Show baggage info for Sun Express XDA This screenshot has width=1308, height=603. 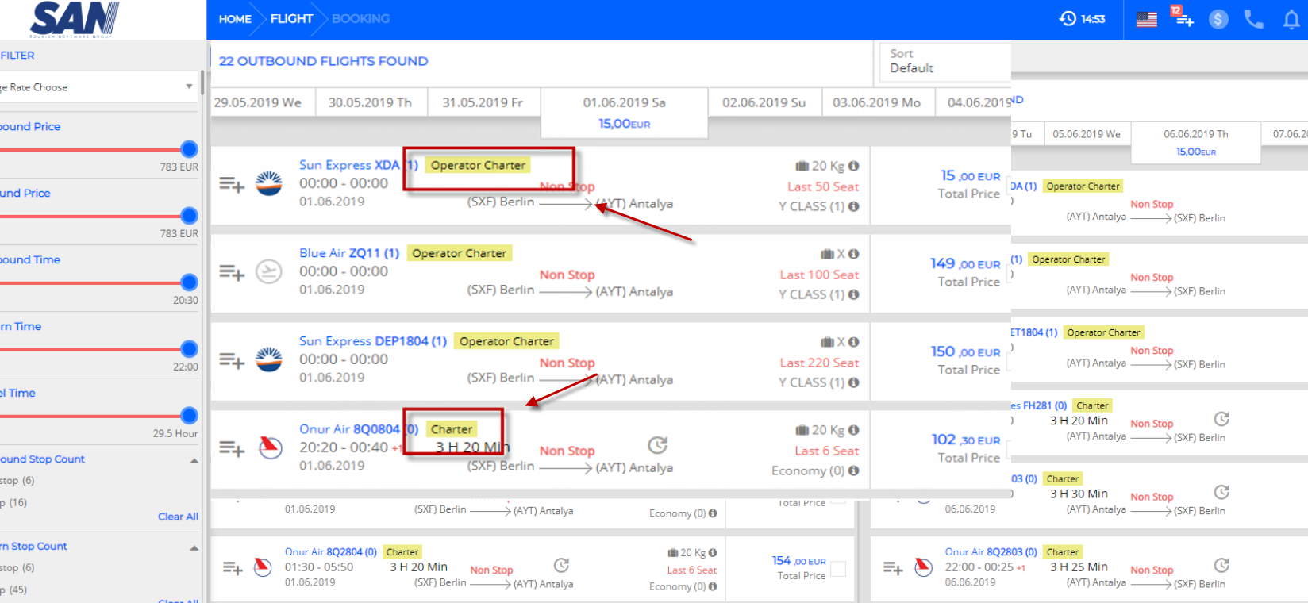click(854, 166)
